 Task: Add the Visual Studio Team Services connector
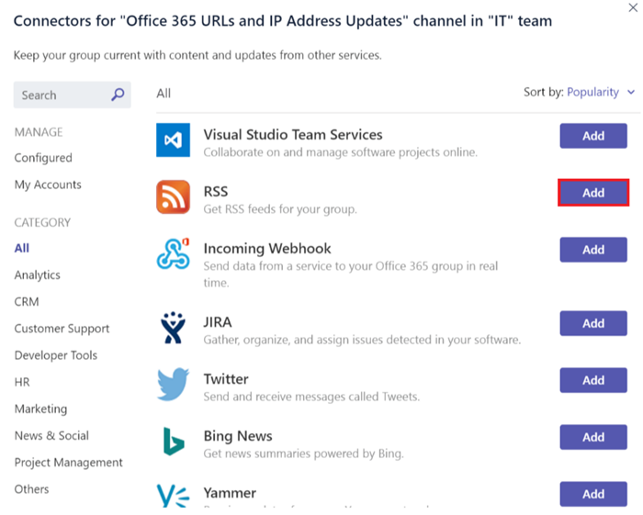coord(593,136)
